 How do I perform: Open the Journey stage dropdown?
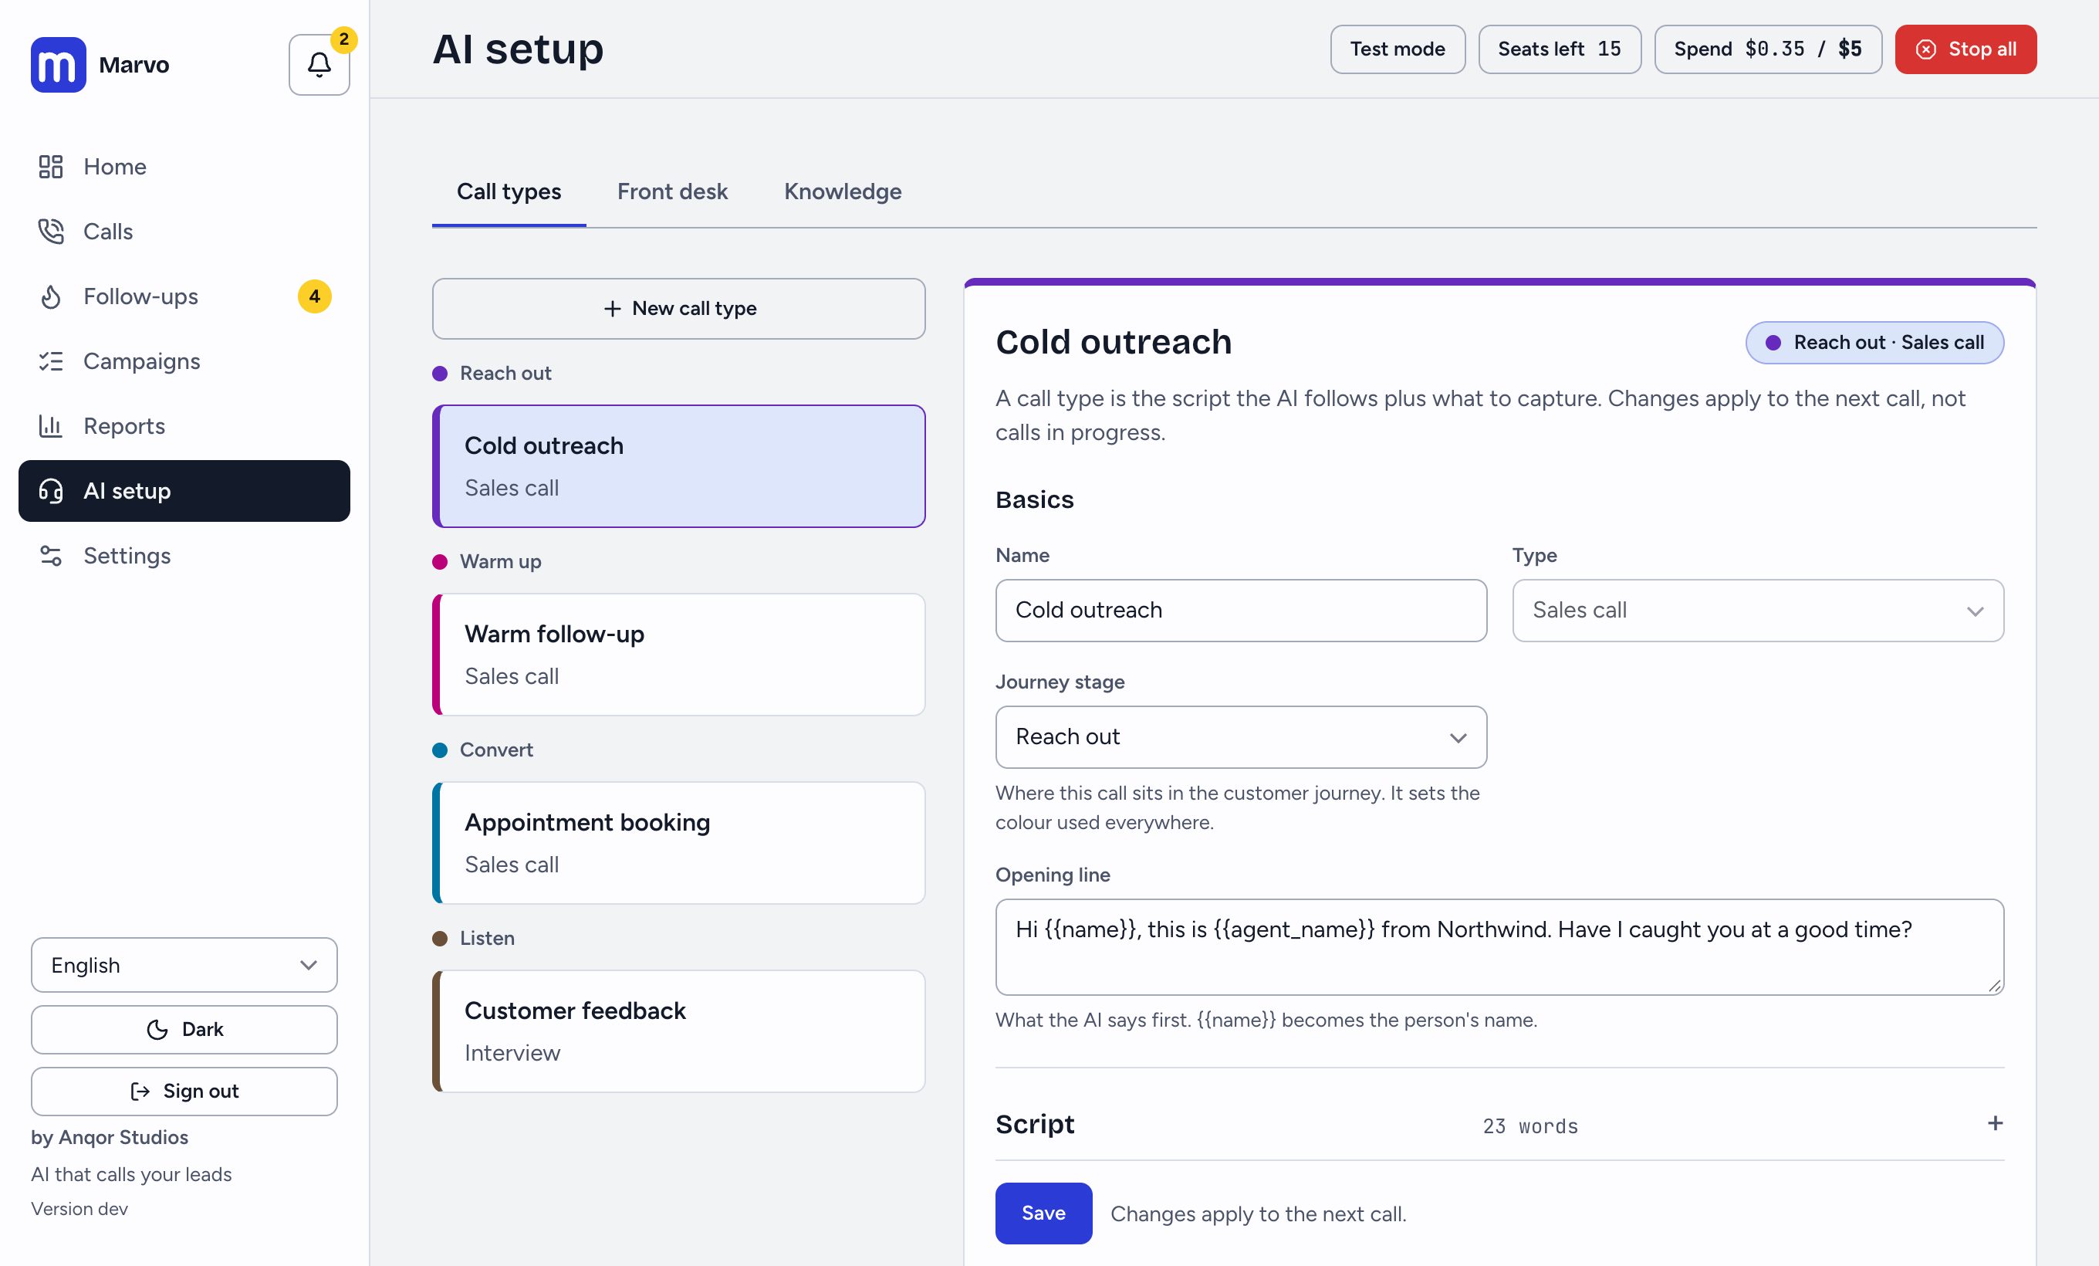[x=1240, y=737]
